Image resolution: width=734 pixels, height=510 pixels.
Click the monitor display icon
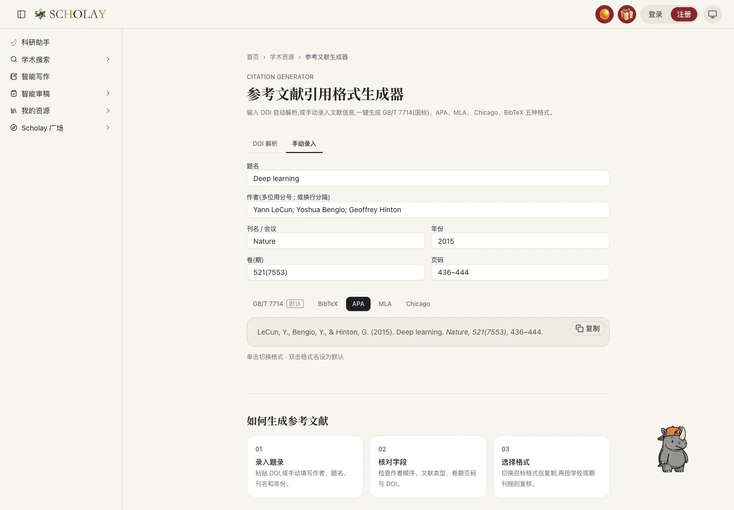coord(713,14)
